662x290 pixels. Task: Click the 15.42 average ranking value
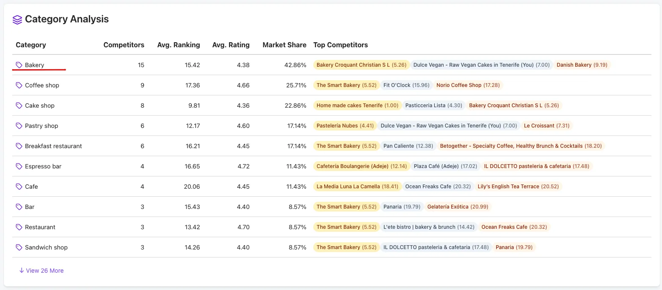tap(192, 65)
